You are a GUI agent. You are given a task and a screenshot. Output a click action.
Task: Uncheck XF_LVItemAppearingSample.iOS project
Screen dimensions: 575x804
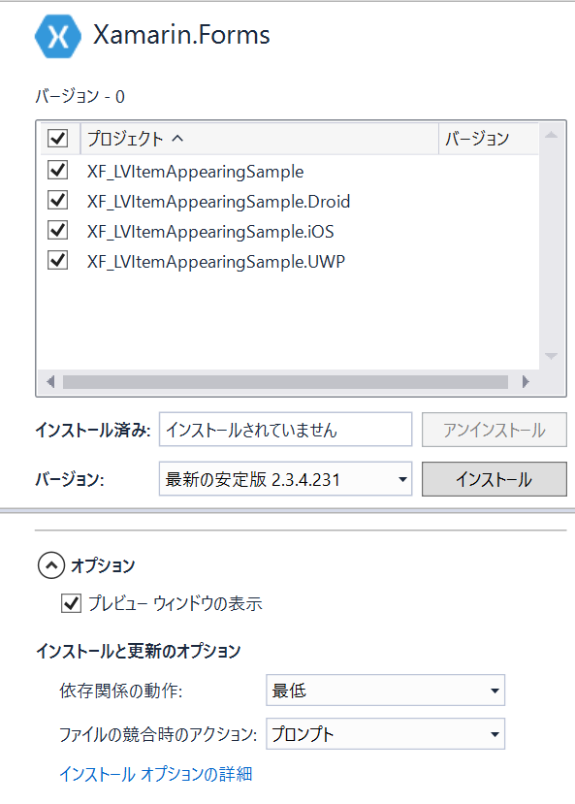[57, 230]
